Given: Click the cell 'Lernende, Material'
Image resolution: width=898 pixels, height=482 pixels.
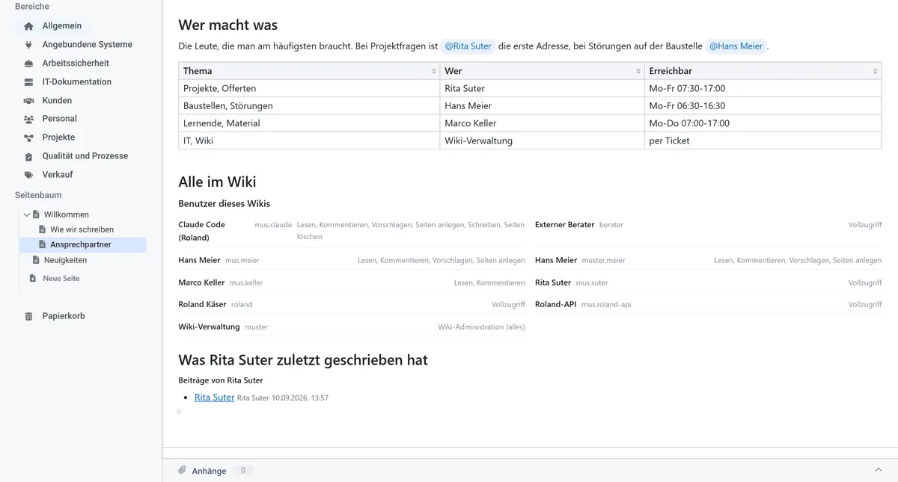Looking at the screenshot, I should click(309, 123).
